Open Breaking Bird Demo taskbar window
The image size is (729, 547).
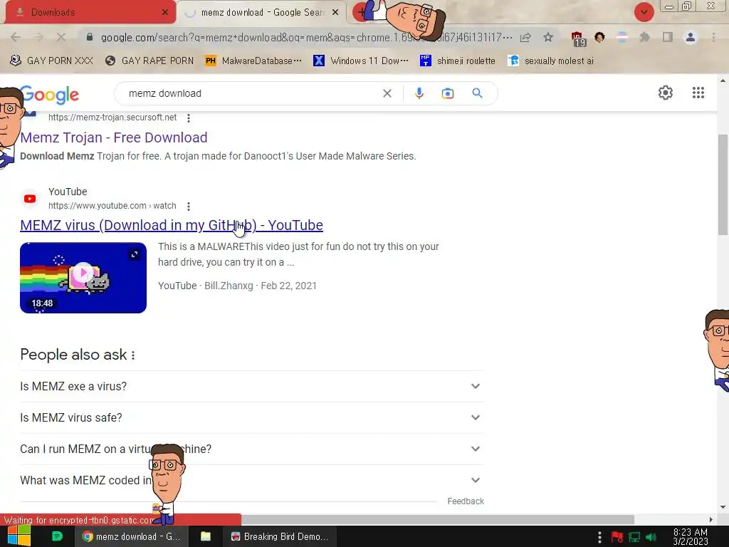[280, 536]
